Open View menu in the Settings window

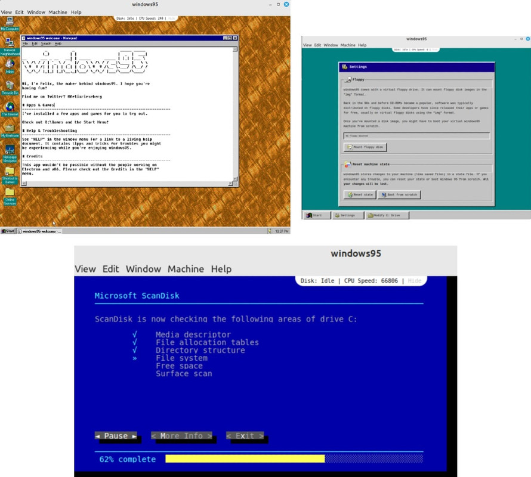(x=307, y=45)
